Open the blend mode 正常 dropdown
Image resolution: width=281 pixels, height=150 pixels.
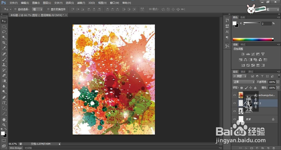(x=244, y=82)
